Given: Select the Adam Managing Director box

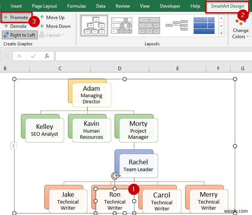Looking at the screenshot, I should click(92, 95).
